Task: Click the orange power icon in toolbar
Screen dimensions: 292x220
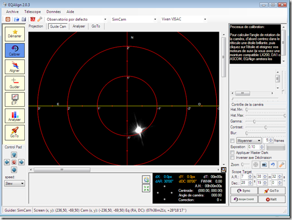Action: tap(8, 19)
